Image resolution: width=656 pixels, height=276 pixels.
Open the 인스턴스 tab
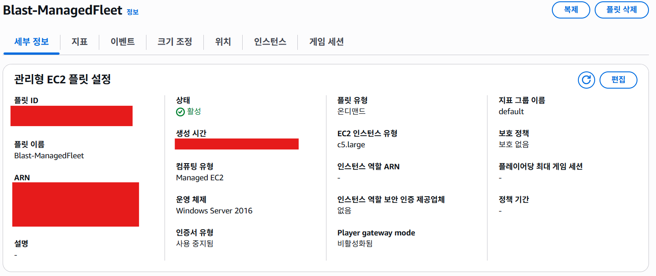[270, 42]
